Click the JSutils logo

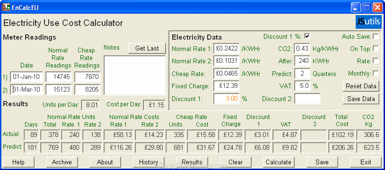pos(368,22)
